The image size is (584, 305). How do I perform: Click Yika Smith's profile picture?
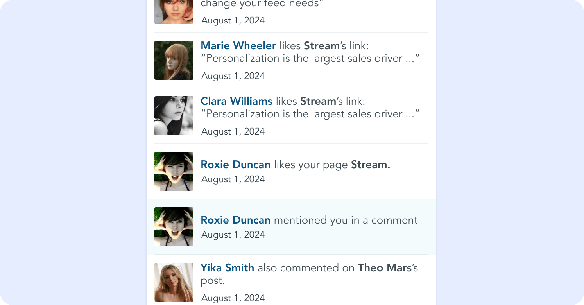click(x=174, y=282)
